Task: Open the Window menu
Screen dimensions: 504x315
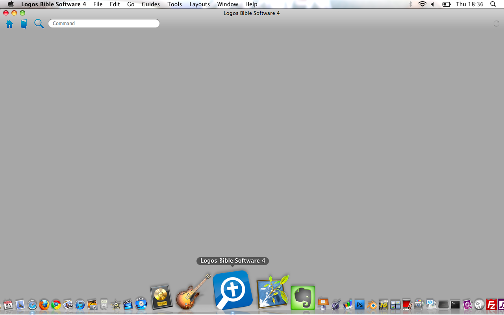Action: pos(228,4)
